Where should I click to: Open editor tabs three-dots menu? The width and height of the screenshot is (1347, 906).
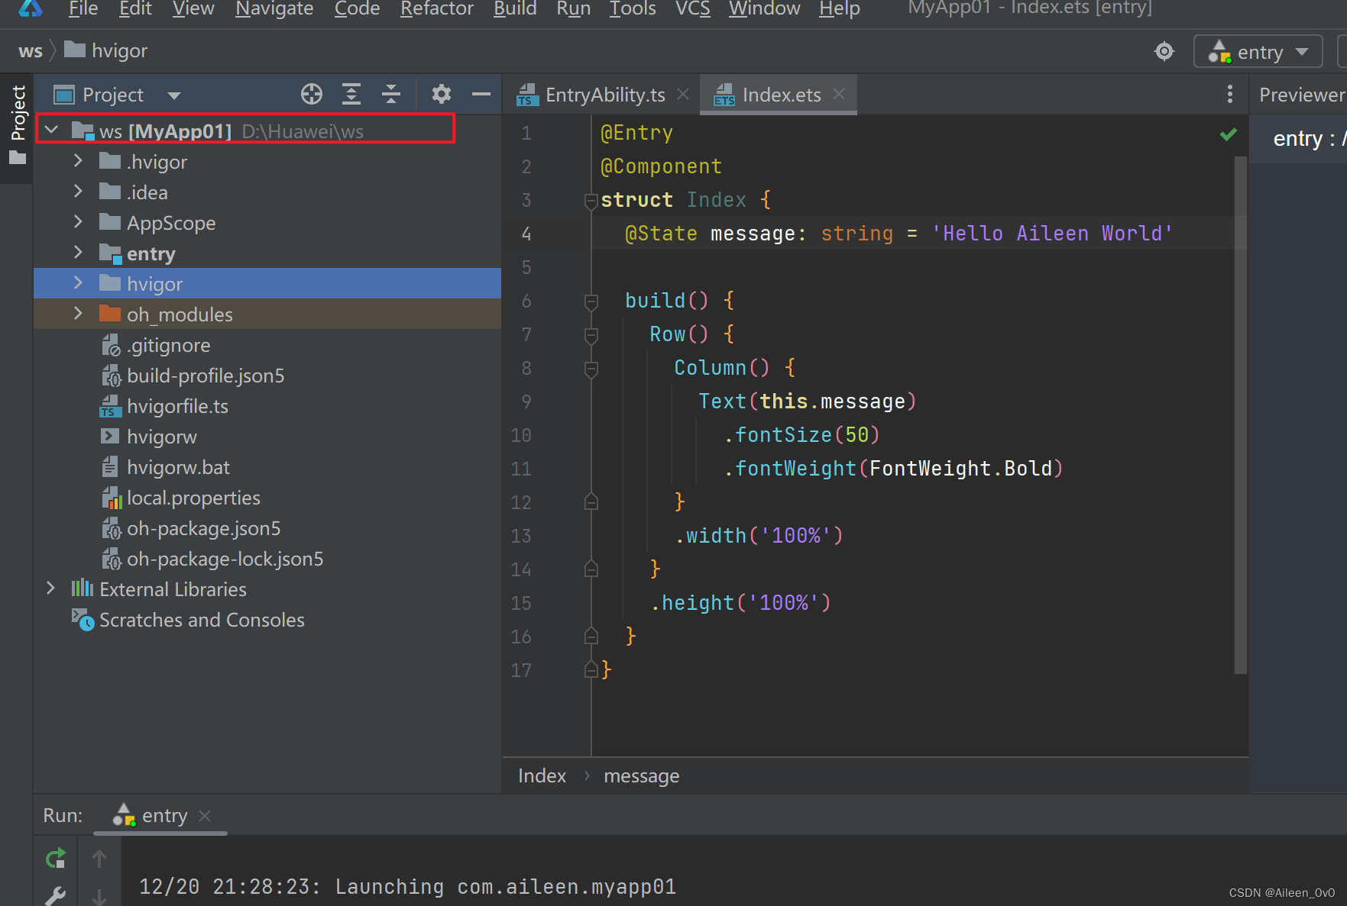pos(1229,95)
